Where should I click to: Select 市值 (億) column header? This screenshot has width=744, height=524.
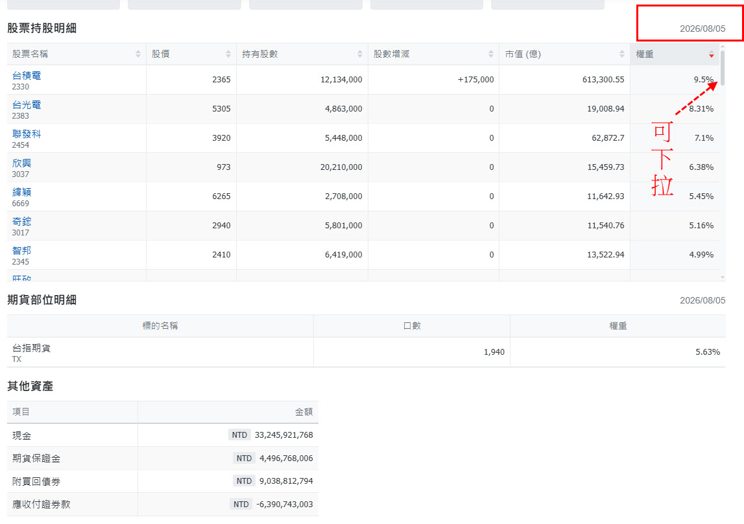pyautogui.click(x=564, y=54)
